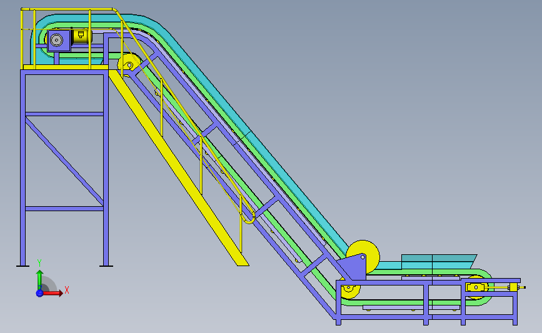
Task: Select the lower horizontal cross beam of the tower
Action: coord(64,209)
